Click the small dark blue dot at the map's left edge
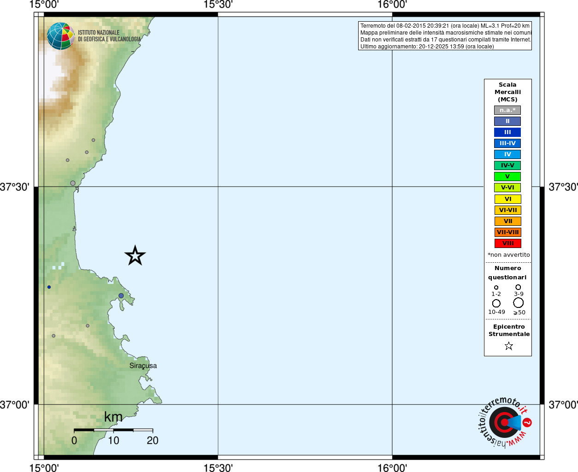 coord(49,287)
